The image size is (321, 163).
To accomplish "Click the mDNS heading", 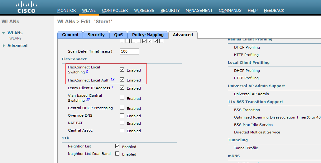I will click(x=234, y=156).
